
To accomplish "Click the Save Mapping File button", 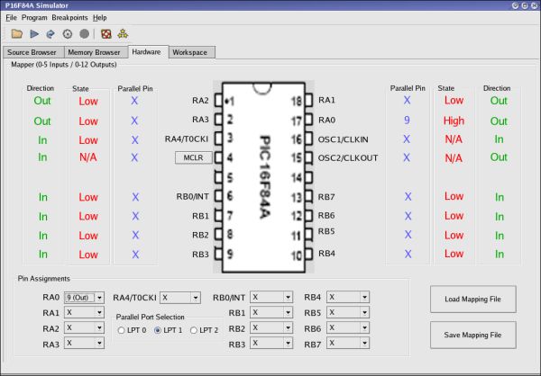I will tap(473, 336).
